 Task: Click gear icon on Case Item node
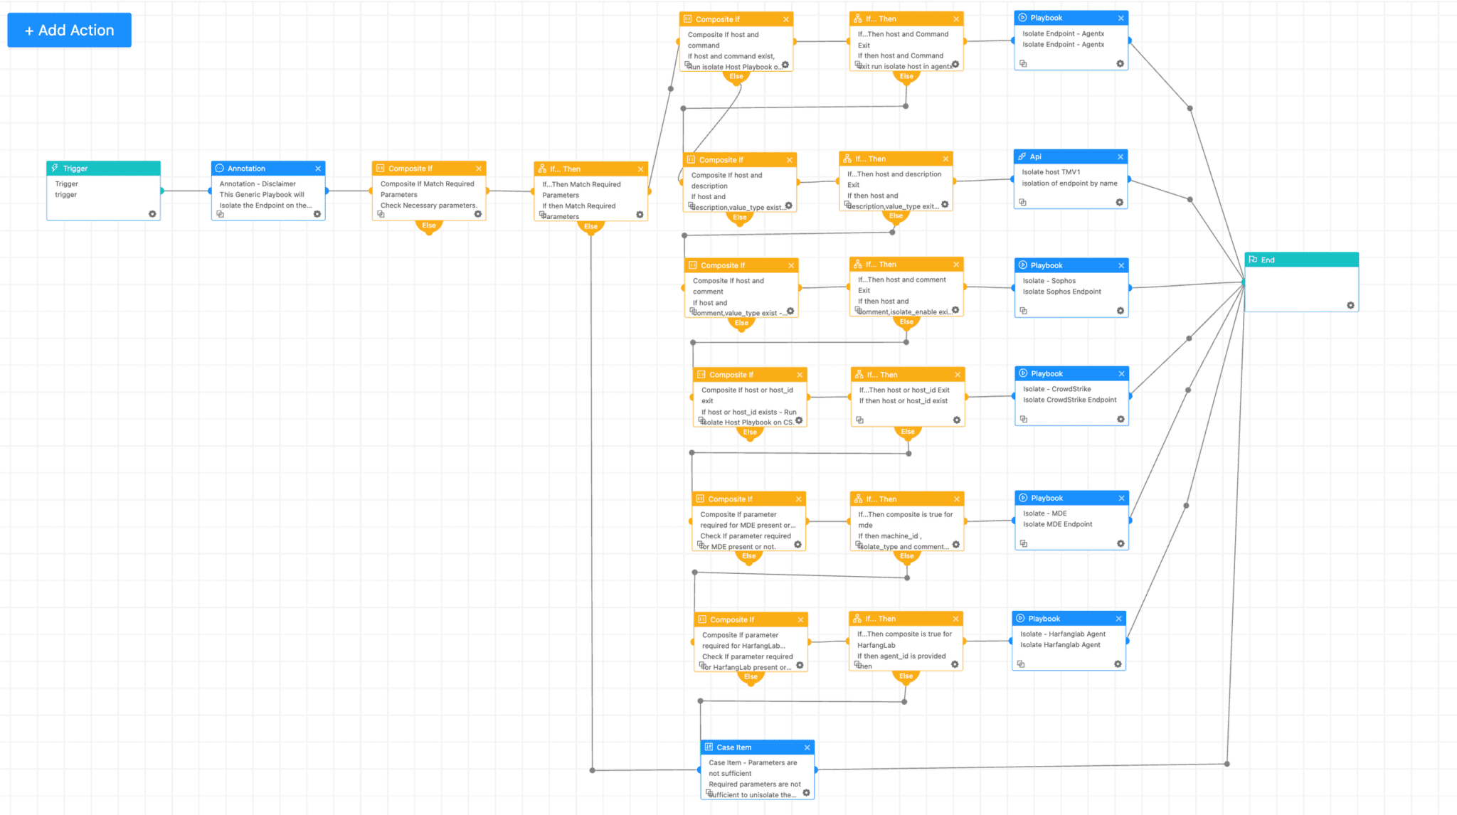click(806, 793)
